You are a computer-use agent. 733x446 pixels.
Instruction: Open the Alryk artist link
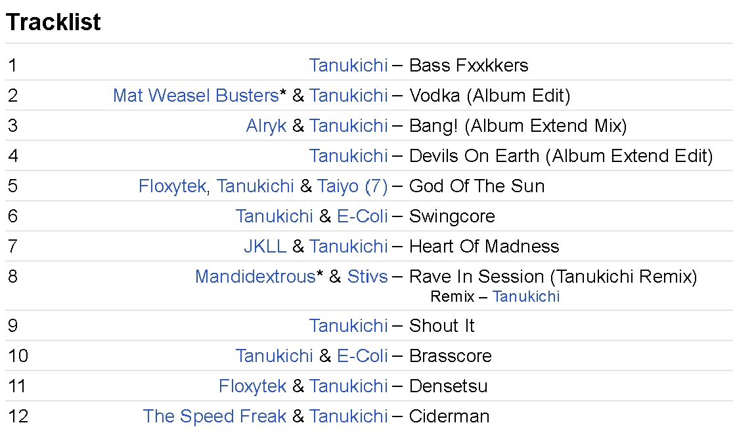(x=266, y=126)
